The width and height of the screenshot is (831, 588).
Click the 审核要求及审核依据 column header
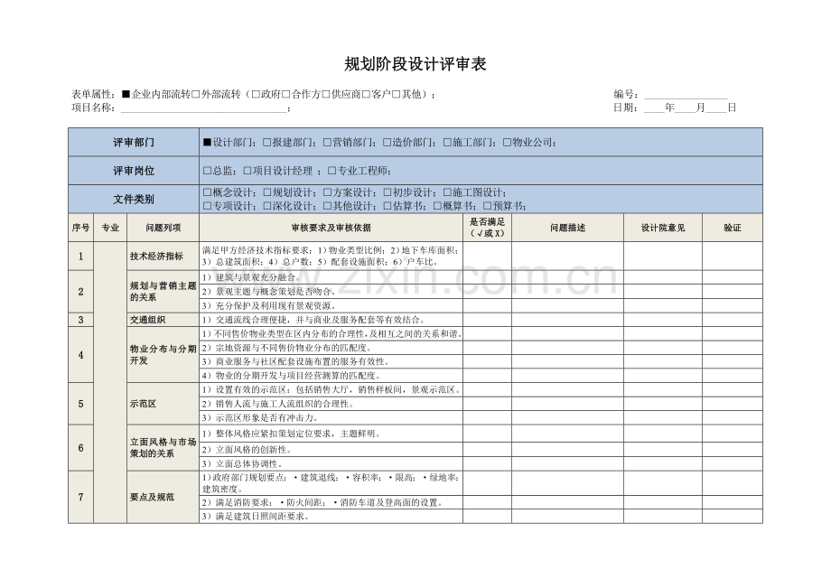coord(331,228)
